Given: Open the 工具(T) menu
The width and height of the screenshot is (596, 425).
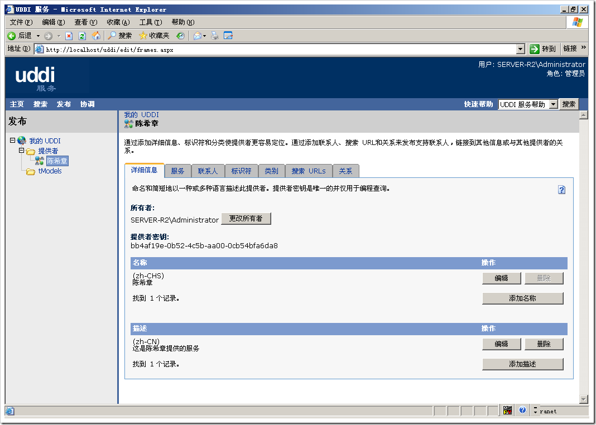Looking at the screenshot, I should point(151,22).
